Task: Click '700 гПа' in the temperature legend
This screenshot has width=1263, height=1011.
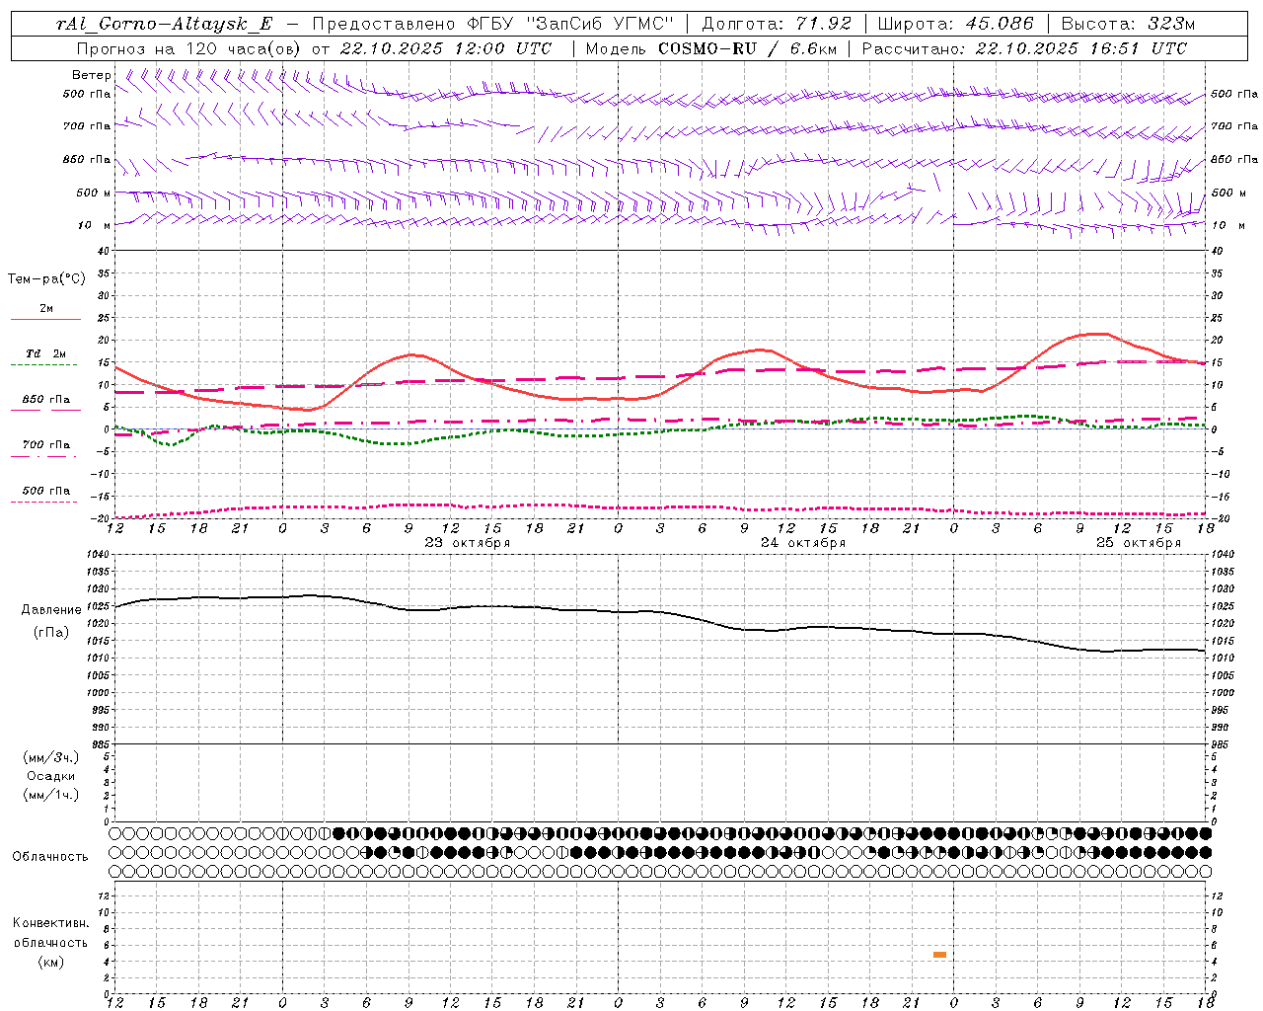Action: pos(46,445)
